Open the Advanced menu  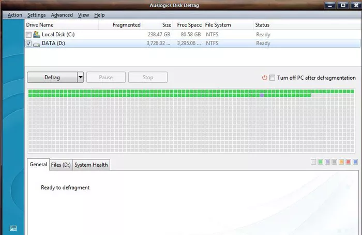click(x=62, y=15)
